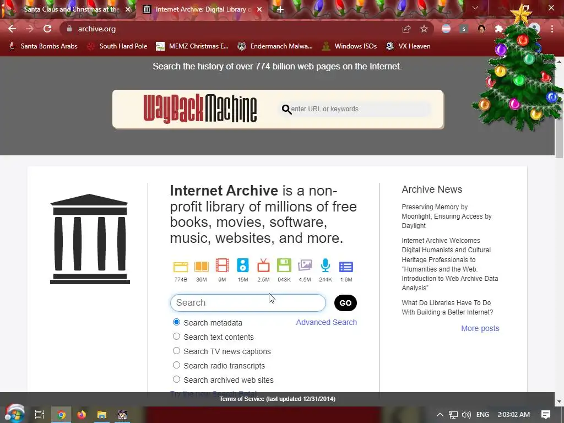Screen dimensions: 564x423
Task: Open the Software floppy disk icon (943K)
Action: (x=284, y=265)
